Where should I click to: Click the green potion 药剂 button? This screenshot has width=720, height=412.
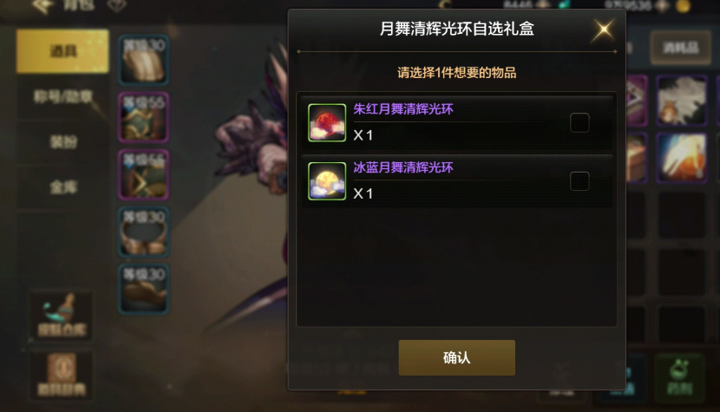point(679,377)
